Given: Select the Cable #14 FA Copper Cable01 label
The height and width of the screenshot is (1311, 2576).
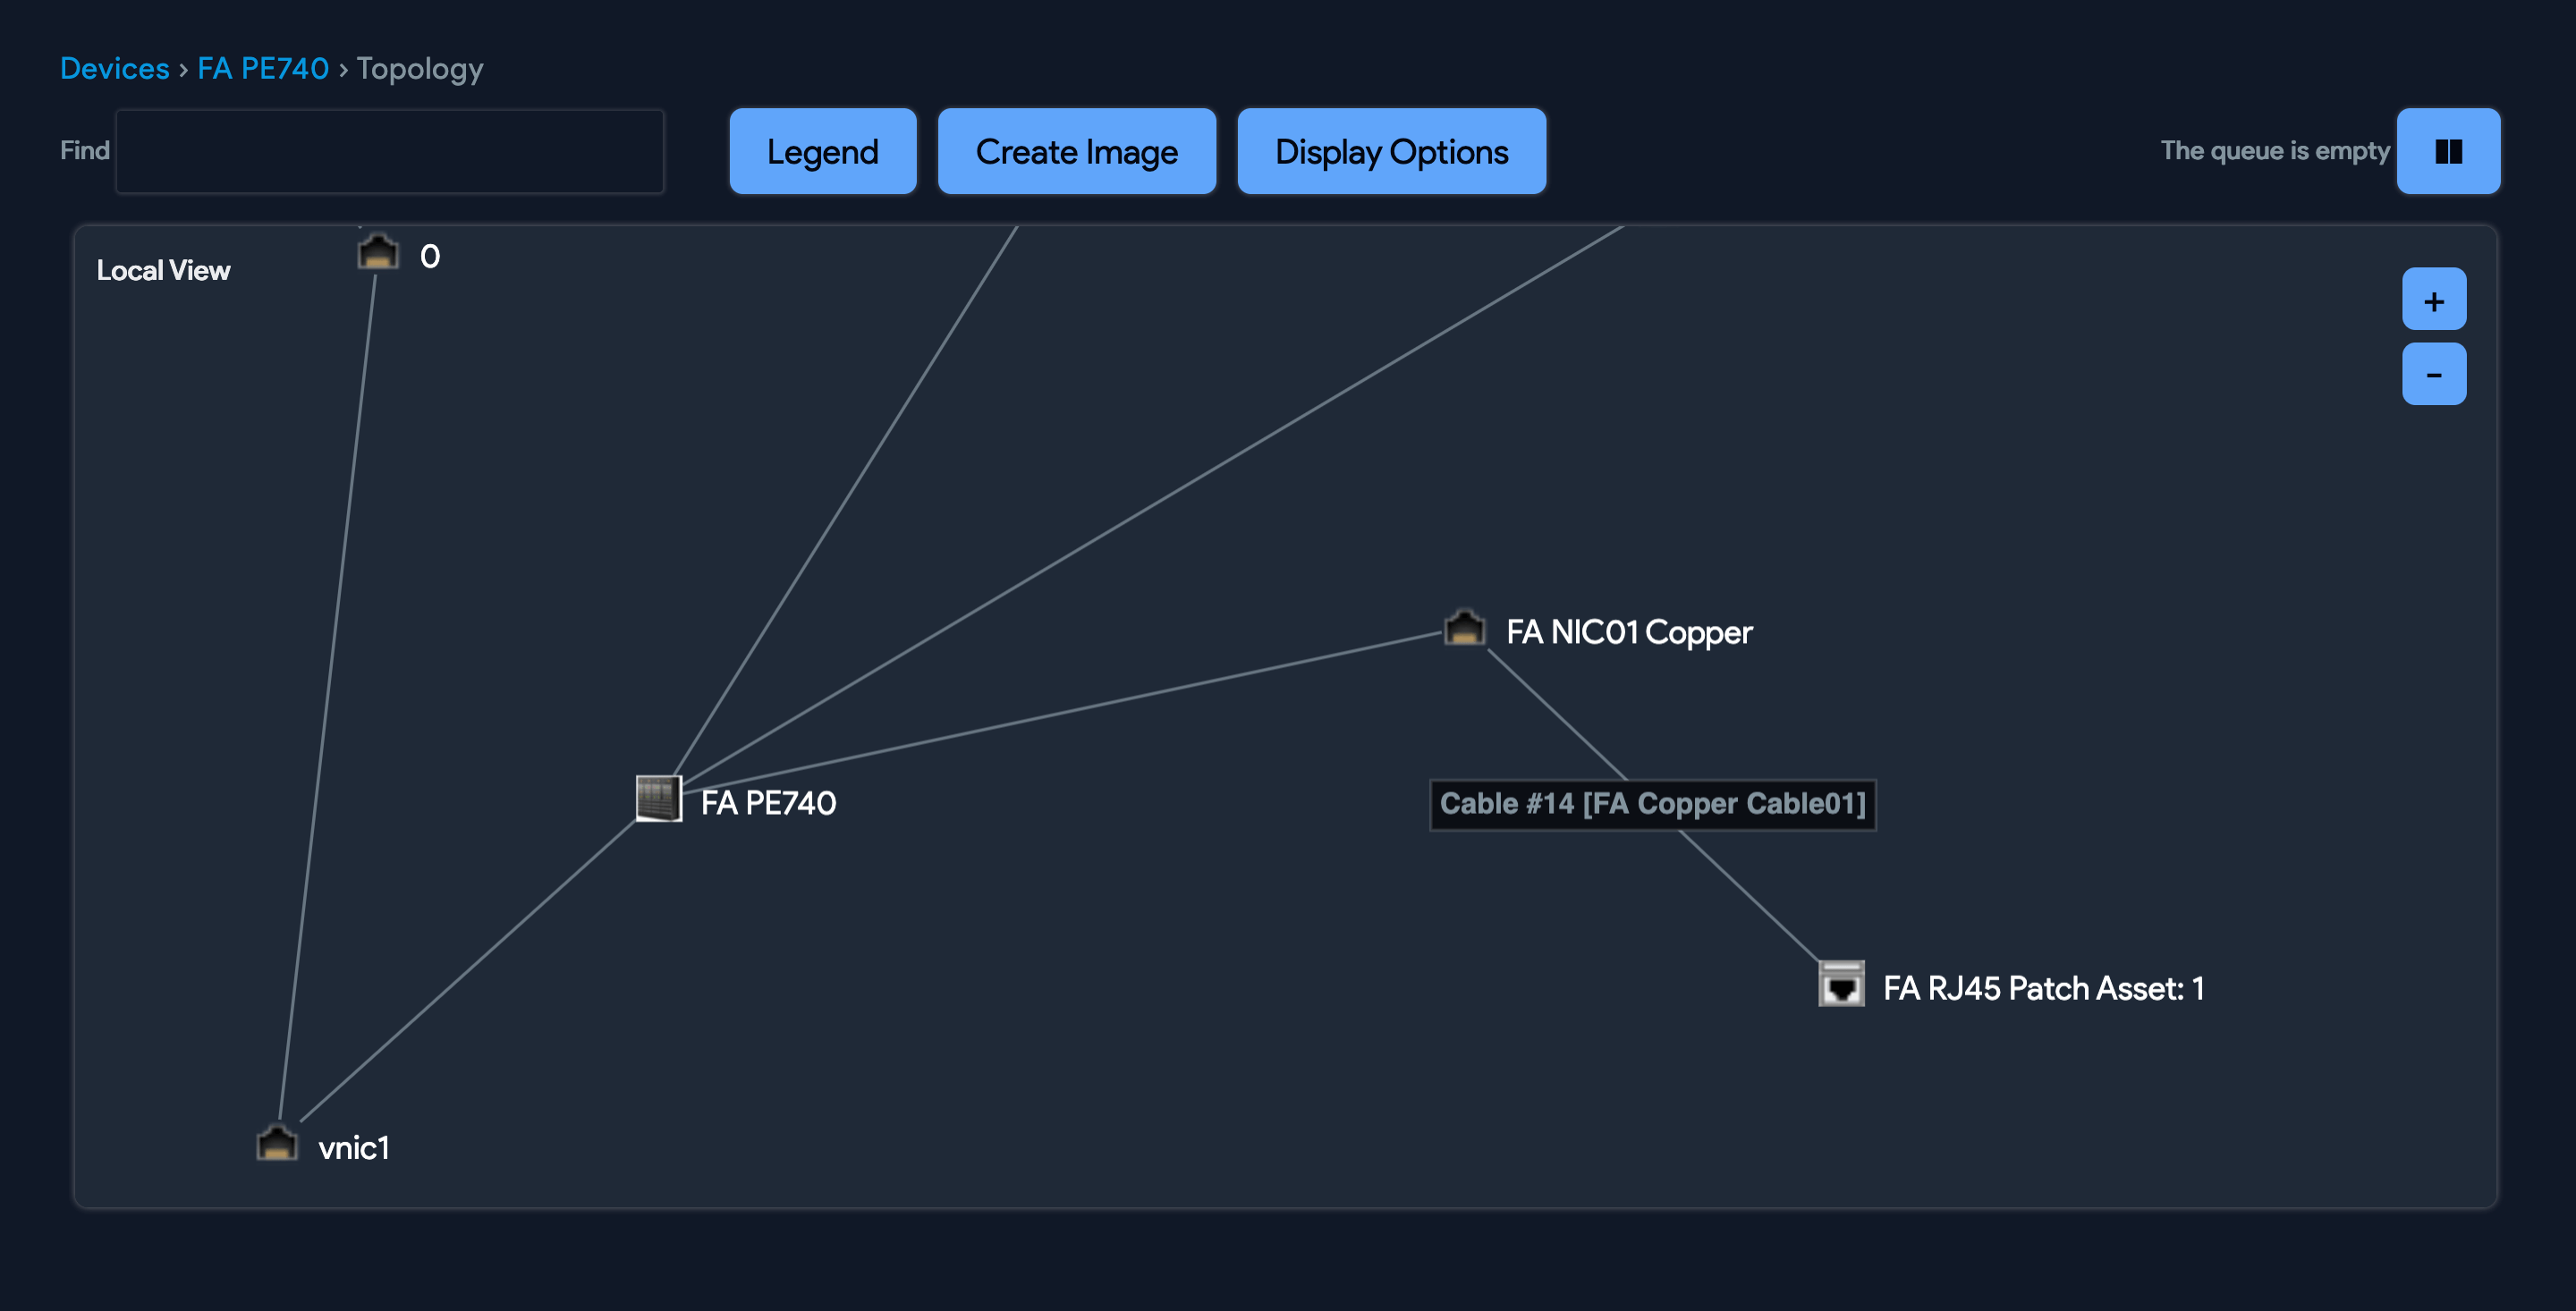Looking at the screenshot, I should (x=1652, y=804).
